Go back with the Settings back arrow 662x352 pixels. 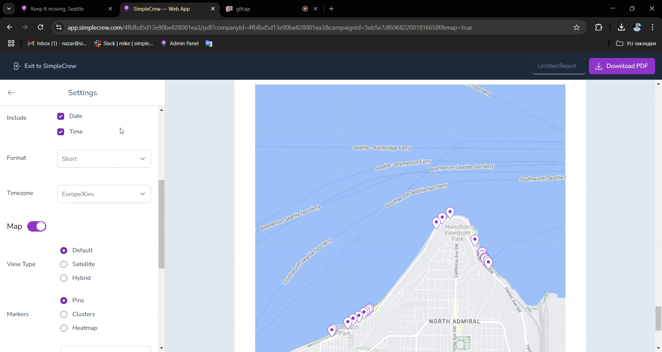(11, 92)
